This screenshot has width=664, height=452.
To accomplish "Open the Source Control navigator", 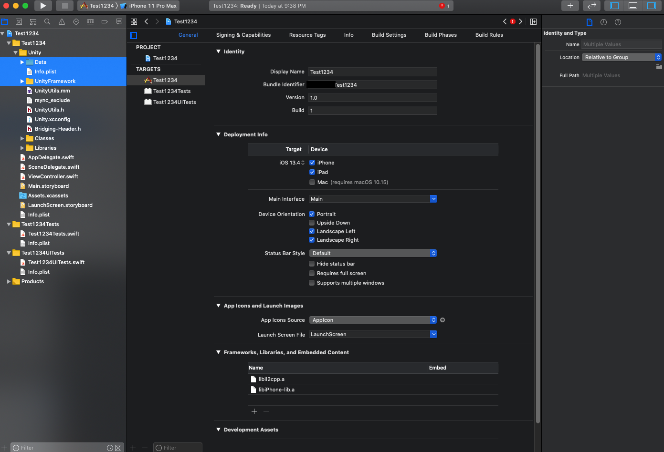I will pyautogui.click(x=19, y=21).
